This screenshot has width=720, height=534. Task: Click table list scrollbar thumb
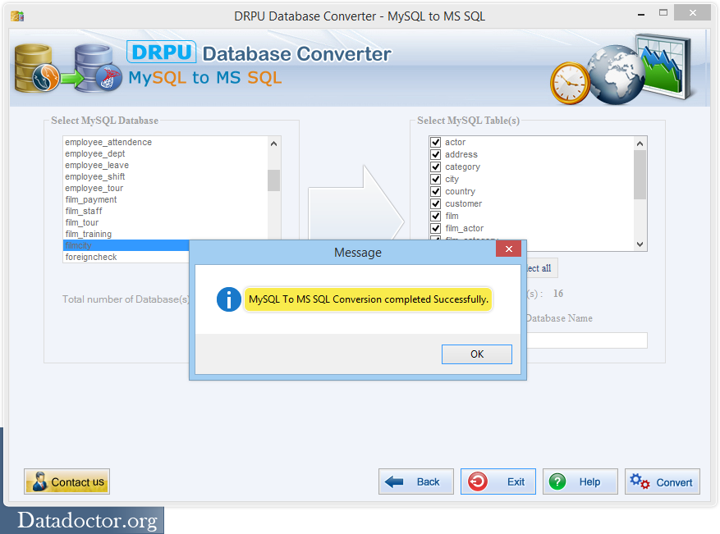coord(640,175)
